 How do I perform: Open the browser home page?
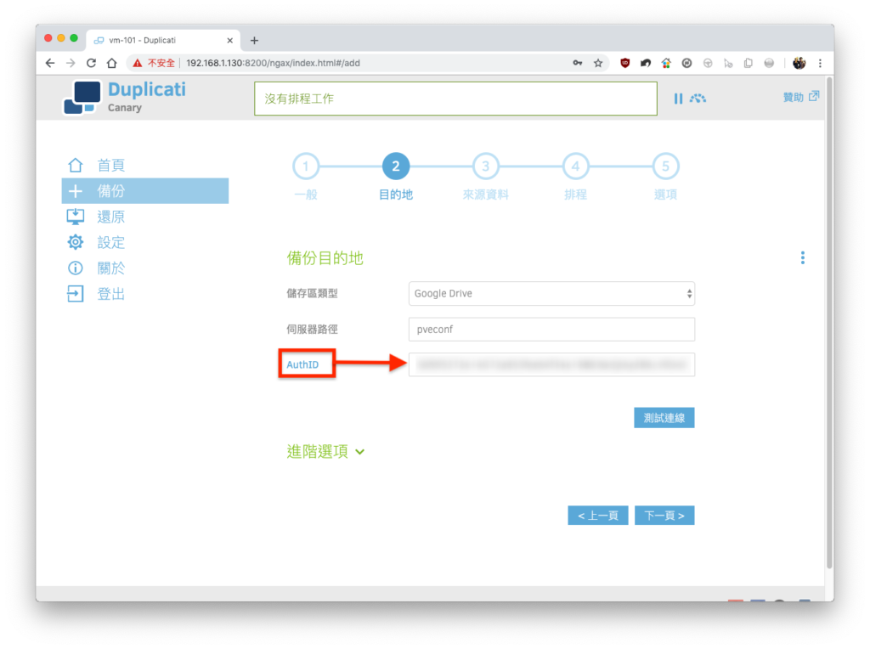[112, 63]
